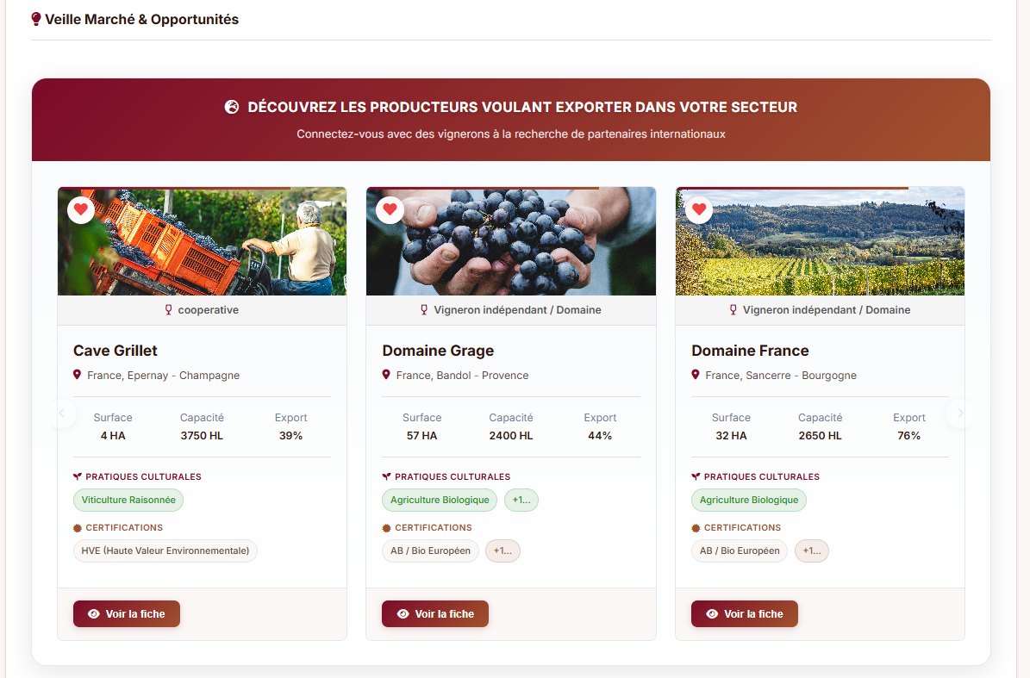Open Domaine France's Voir la fiche button

(x=745, y=613)
